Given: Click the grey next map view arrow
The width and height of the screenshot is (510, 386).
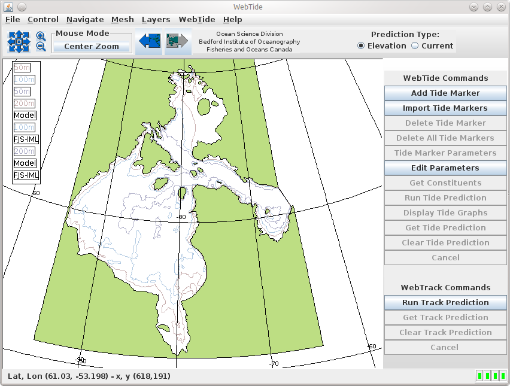Looking at the screenshot, I should coord(178,41).
